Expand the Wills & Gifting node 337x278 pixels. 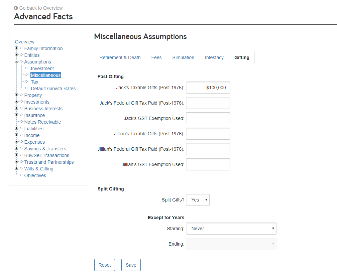pos(16,168)
